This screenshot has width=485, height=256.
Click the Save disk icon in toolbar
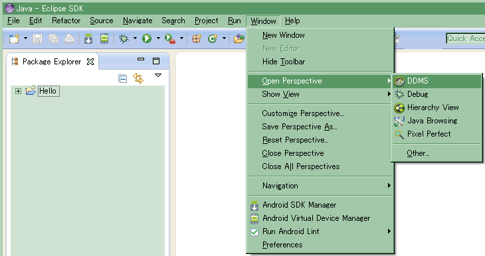pyautogui.click(x=37, y=38)
